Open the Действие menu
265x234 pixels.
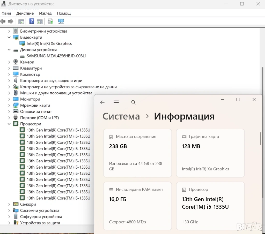tap(25, 13)
